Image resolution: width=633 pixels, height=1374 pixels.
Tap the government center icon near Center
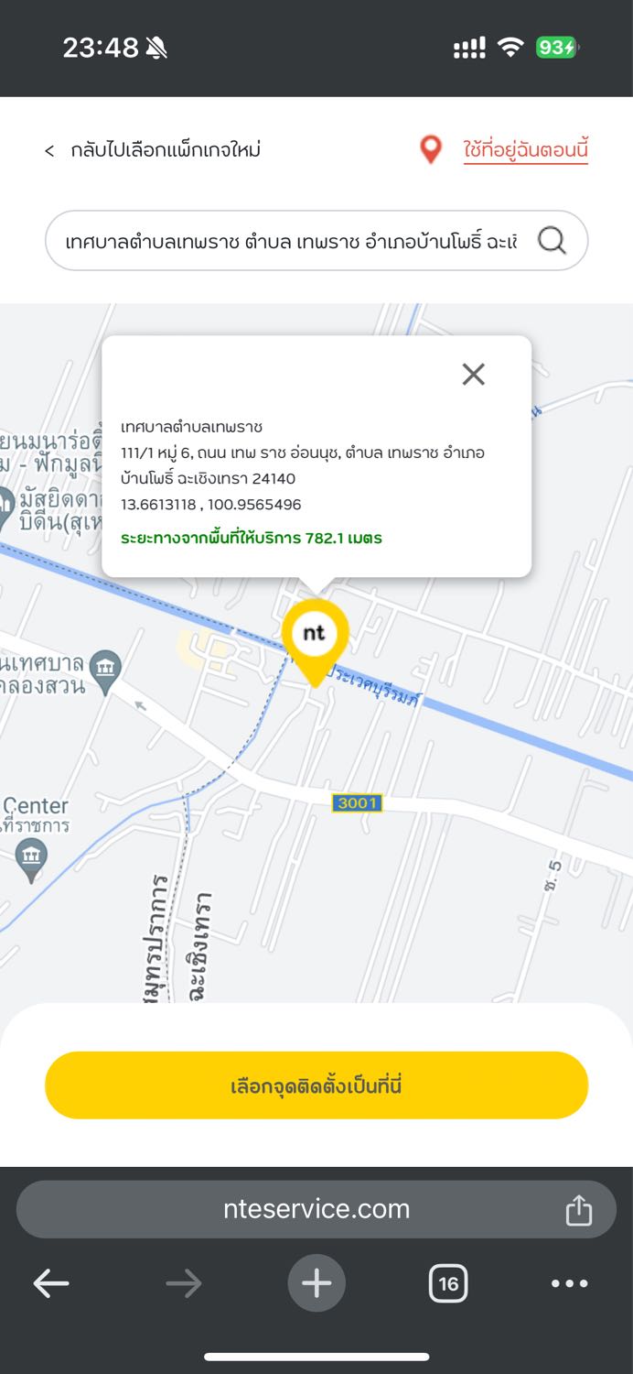(x=32, y=861)
